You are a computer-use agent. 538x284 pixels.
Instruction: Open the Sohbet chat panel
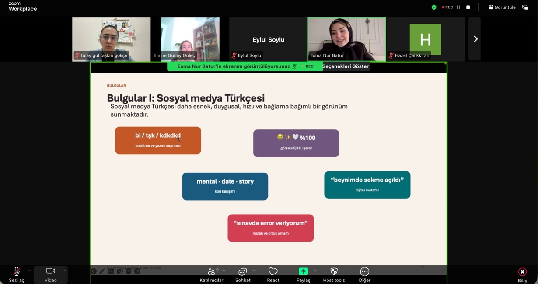pyautogui.click(x=243, y=275)
